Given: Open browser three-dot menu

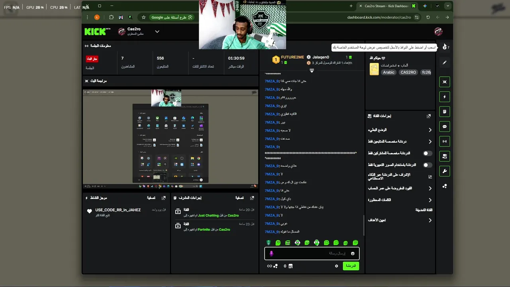Looking at the screenshot, I should click(87, 17).
